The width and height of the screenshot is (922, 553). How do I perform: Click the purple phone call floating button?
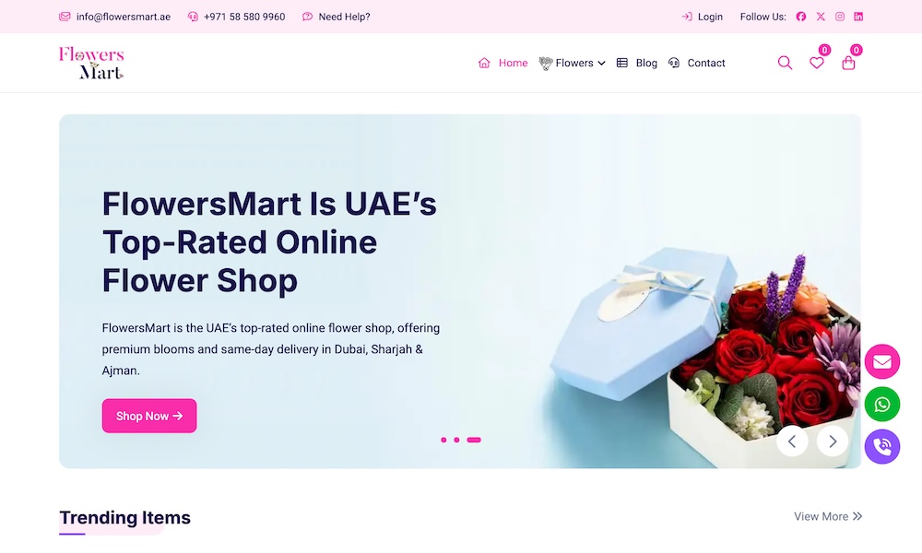[882, 447]
